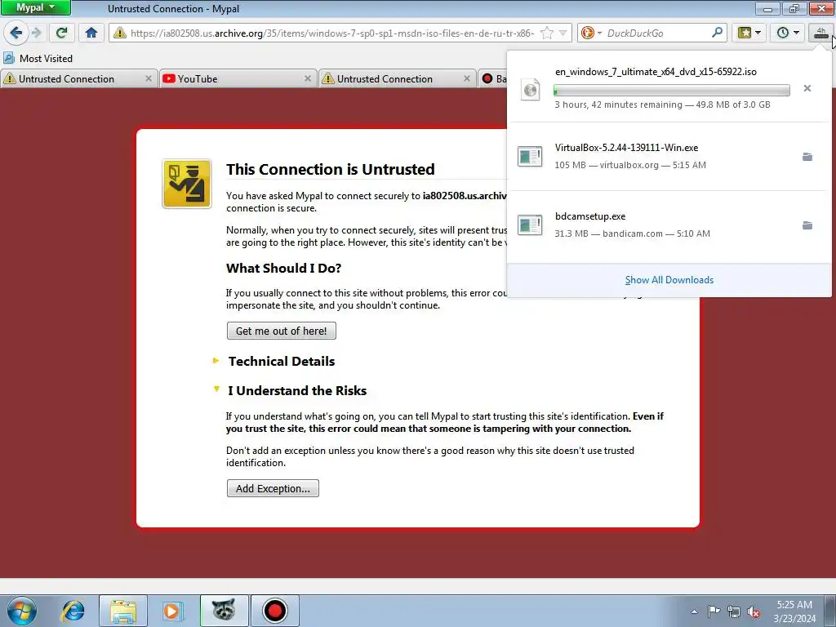Viewport: 836px width, 627px height.
Task: Open containing folder for bdcamsetup.exe
Action: [807, 225]
